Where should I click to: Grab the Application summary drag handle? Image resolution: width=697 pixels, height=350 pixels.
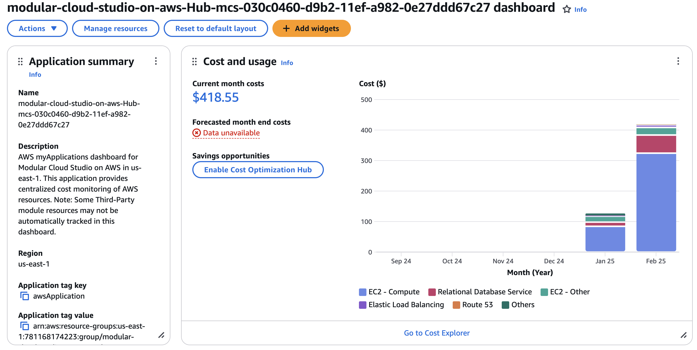pyautogui.click(x=20, y=62)
